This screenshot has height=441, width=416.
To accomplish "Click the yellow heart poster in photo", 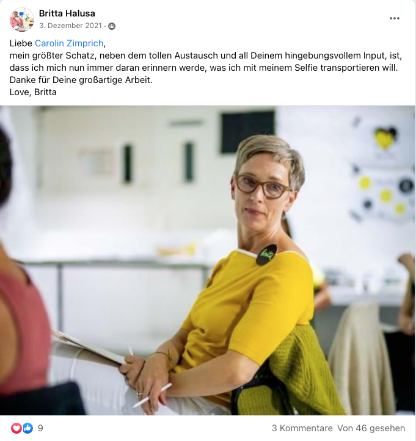I will (385, 137).
